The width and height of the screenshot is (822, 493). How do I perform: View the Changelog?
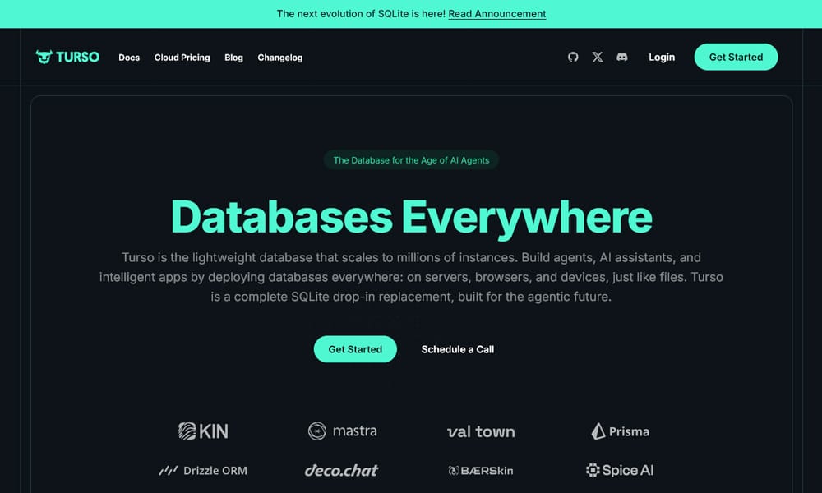point(279,58)
